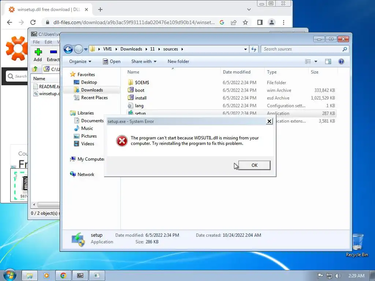Click Add in the 7-Zip toolbar
The height and width of the screenshot is (281, 375).
pyautogui.click(x=38, y=55)
